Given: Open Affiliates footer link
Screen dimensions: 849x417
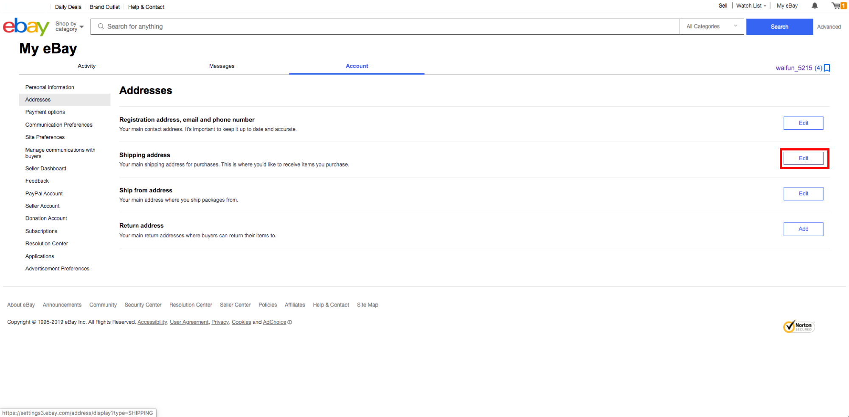Looking at the screenshot, I should pos(295,305).
